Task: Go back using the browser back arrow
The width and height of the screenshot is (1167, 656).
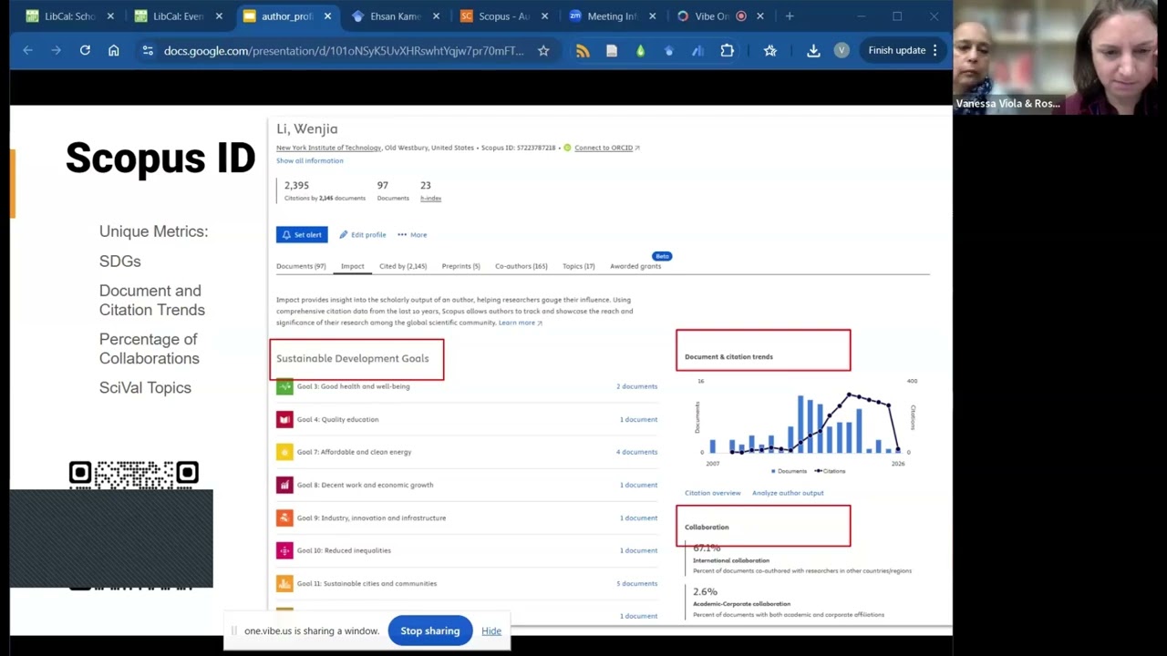Action: pyautogui.click(x=27, y=51)
